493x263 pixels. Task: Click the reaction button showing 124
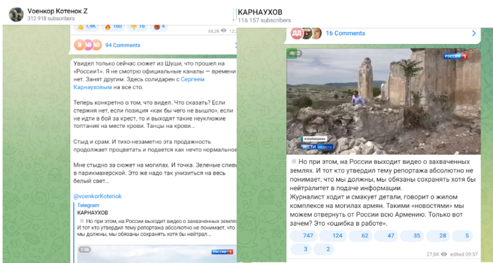tap(333, 235)
